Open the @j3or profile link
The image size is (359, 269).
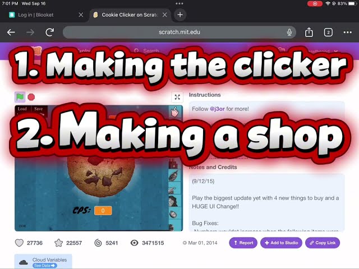point(217,109)
